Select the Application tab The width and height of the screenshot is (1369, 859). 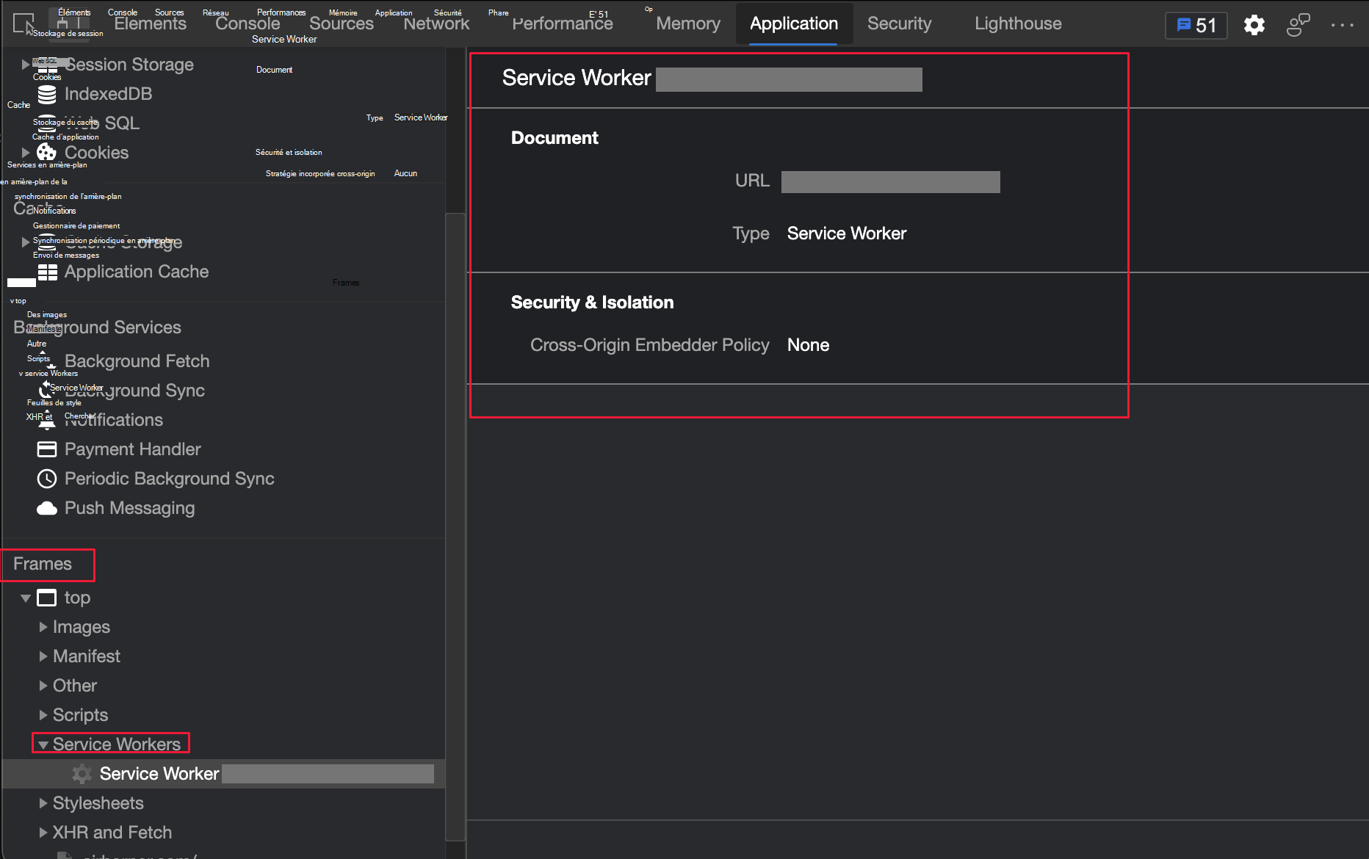click(x=794, y=23)
